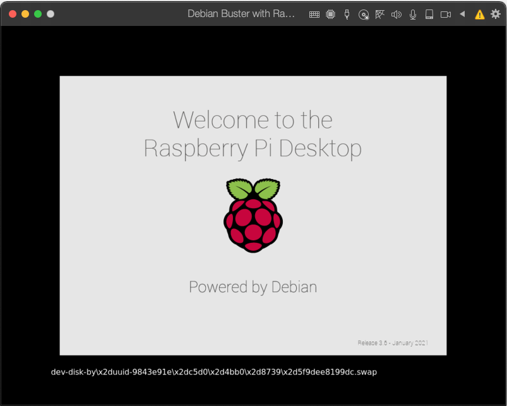The width and height of the screenshot is (507, 406).
Task: Click the yellow warning triangle icon
Action: click(x=479, y=15)
